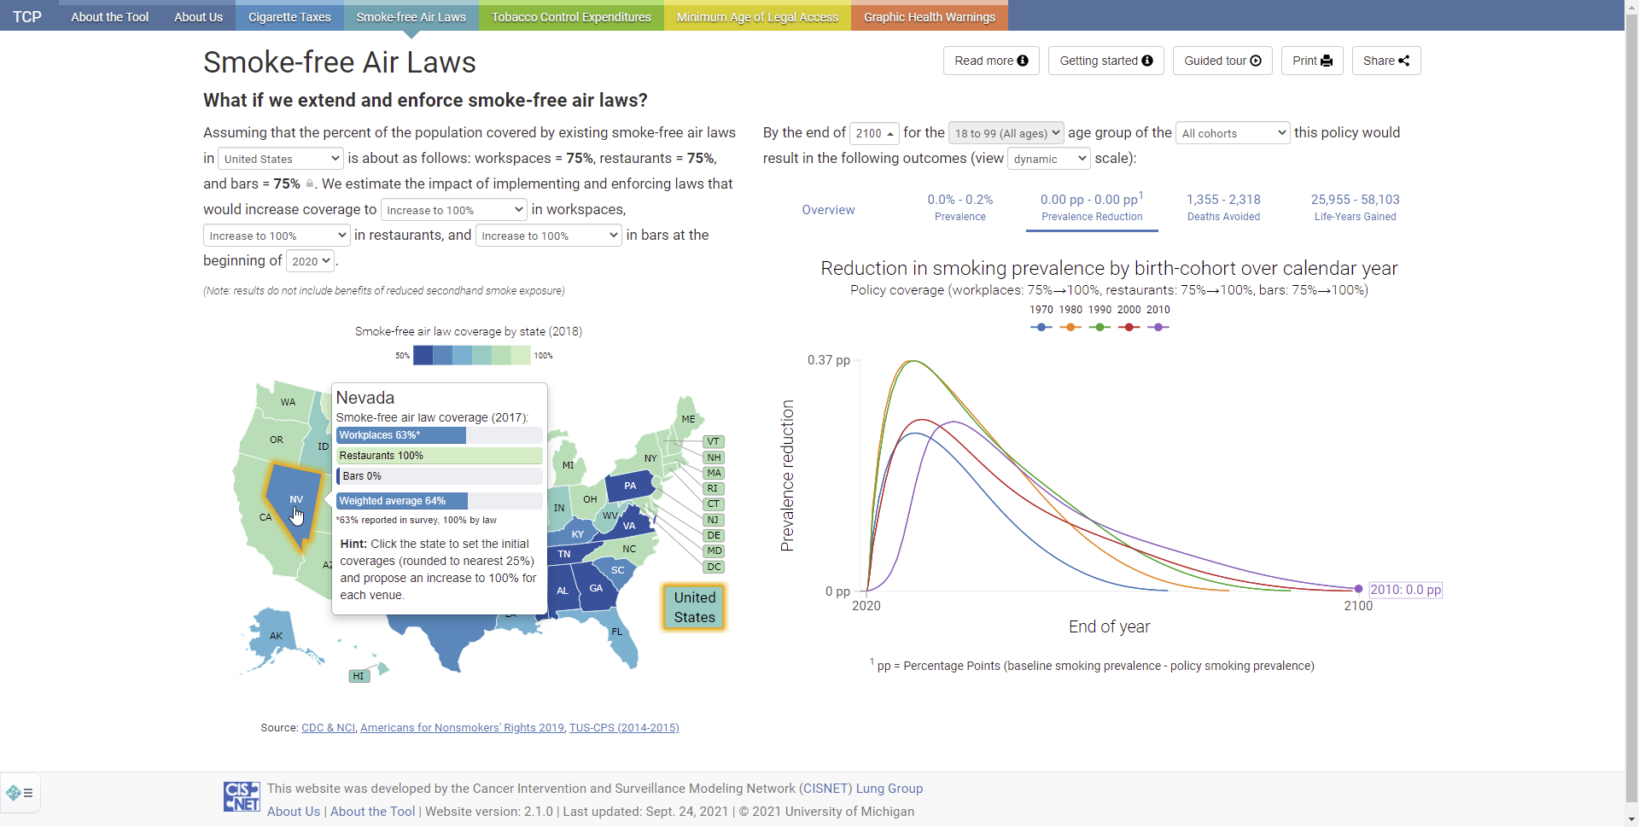Open the CDC & NCI source link
1639x827 pixels.
(x=328, y=728)
